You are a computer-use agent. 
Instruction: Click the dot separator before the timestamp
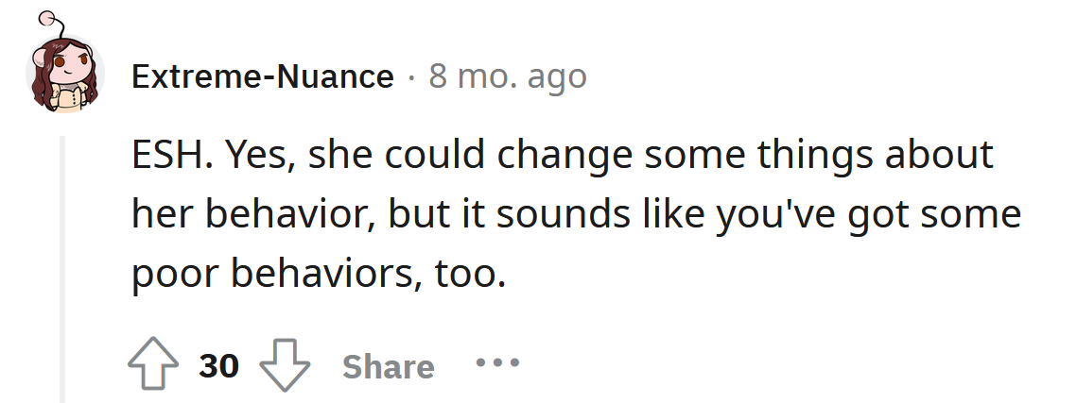tap(411, 76)
